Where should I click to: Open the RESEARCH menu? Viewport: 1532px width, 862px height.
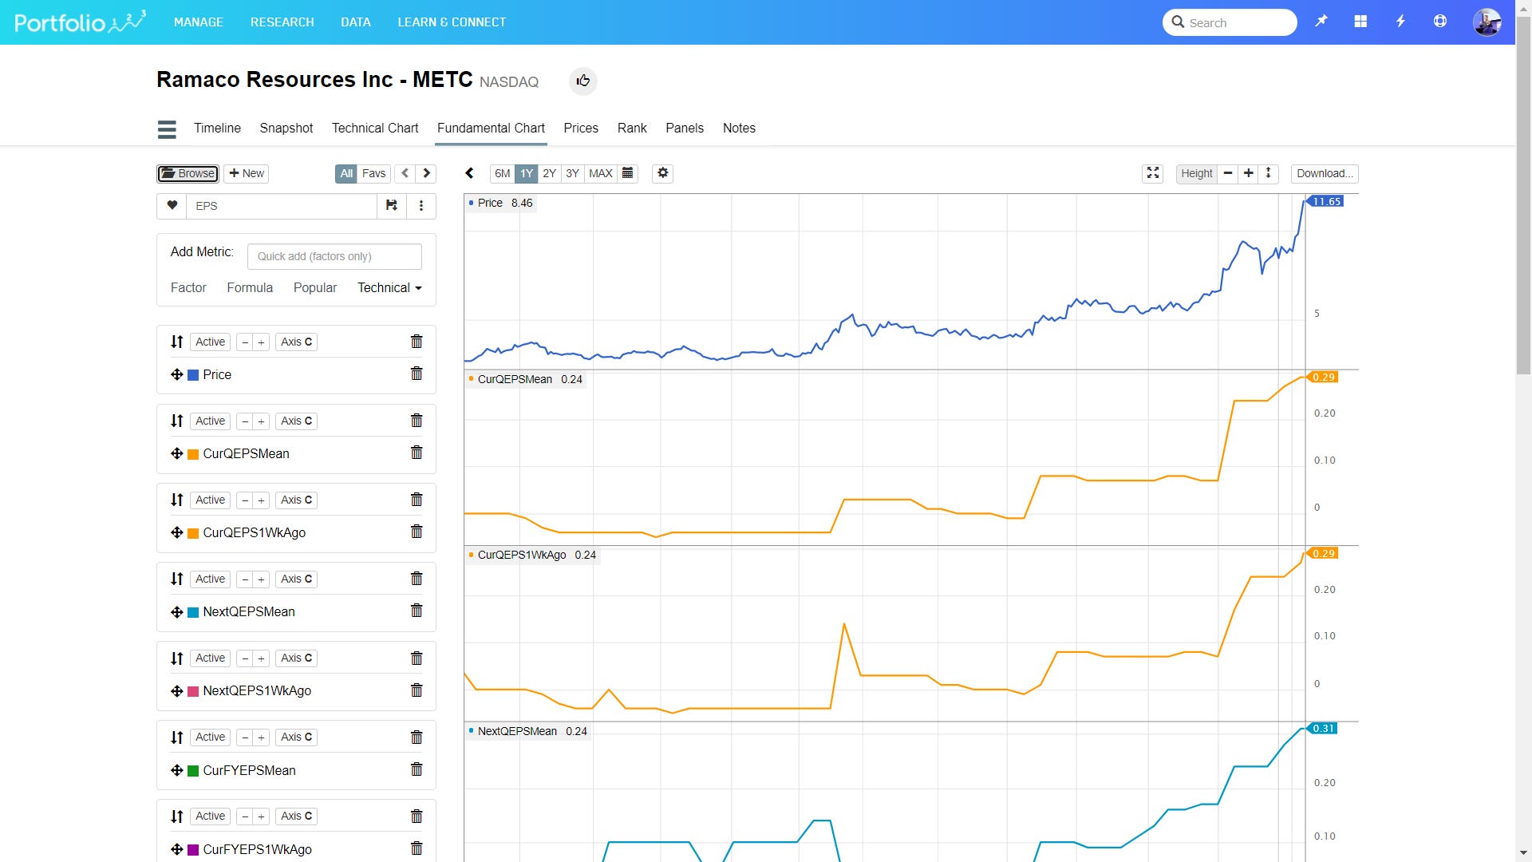coord(282,22)
